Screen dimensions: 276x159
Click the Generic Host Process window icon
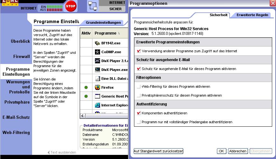click(x=97, y=96)
